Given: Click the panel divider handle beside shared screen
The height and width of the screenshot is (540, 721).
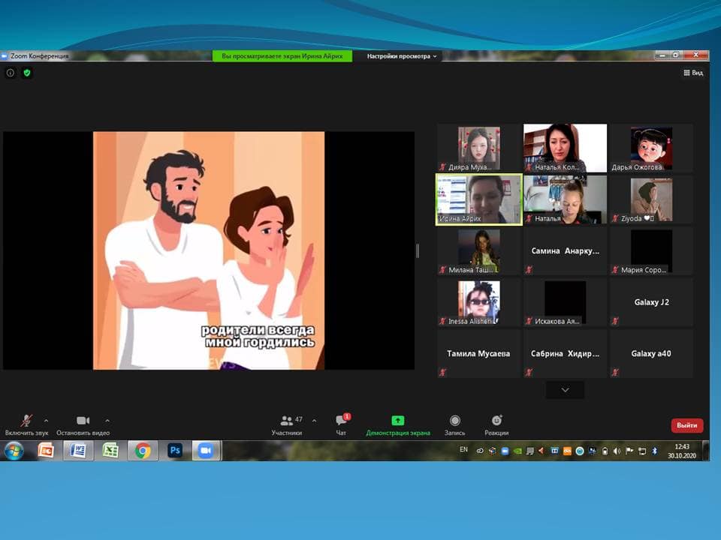Looking at the screenshot, I should pyautogui.click(x=418, y=250).
